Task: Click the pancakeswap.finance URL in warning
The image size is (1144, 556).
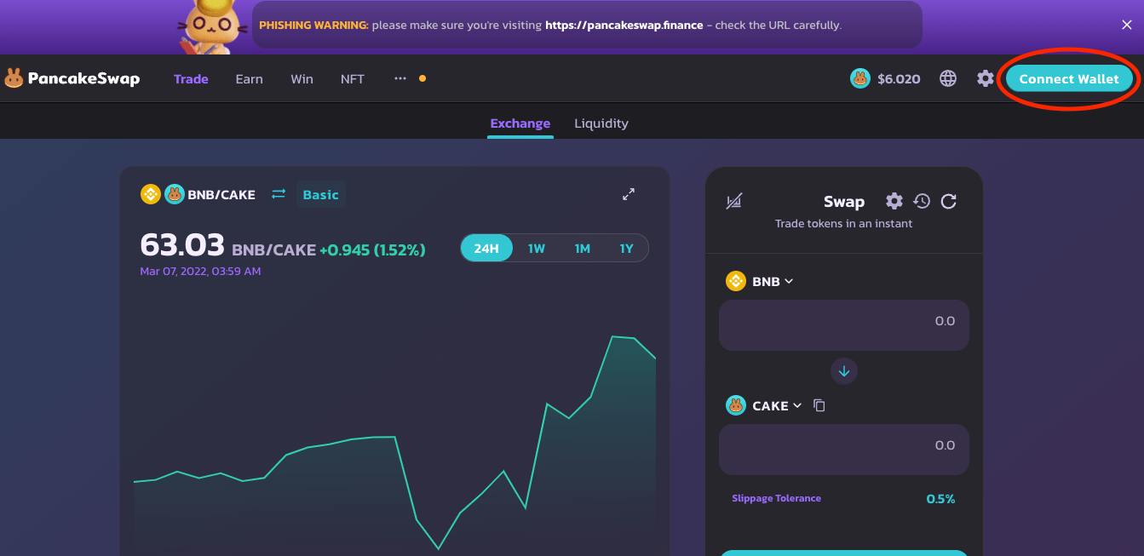Action: tap(624, 25)
